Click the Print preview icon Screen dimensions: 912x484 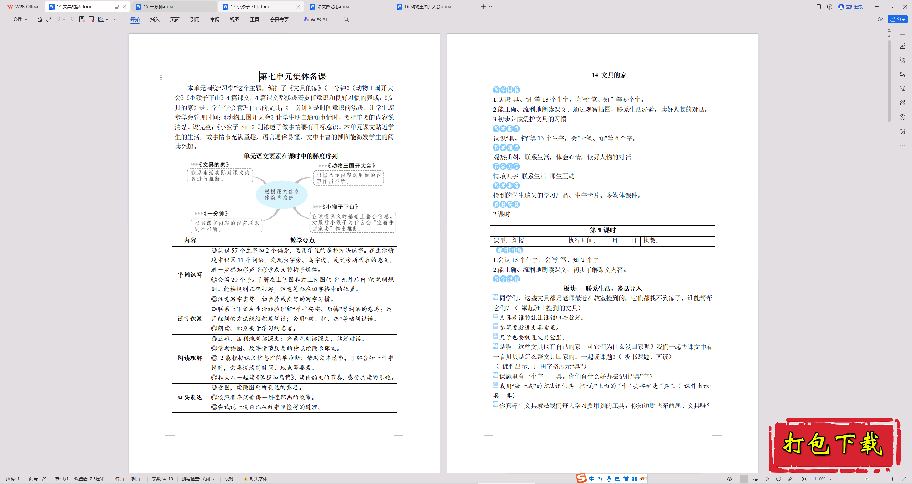48,19
